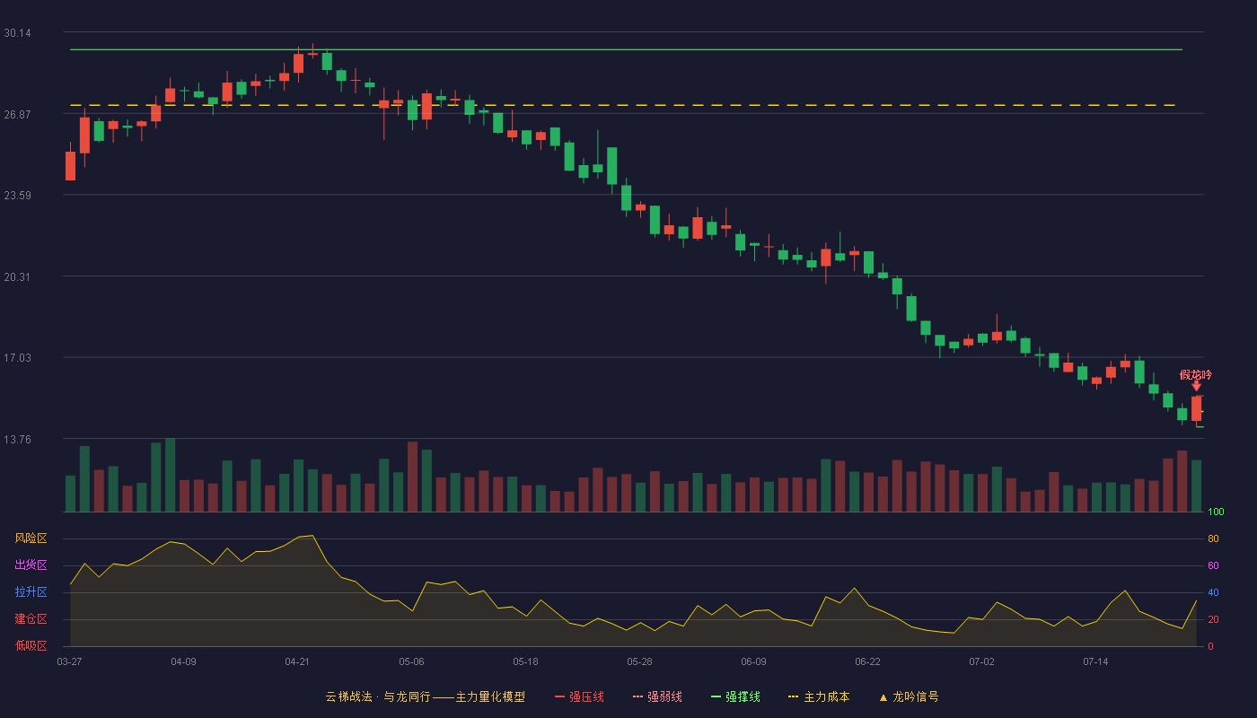Select the 出货区 zone label

point(31,565)
